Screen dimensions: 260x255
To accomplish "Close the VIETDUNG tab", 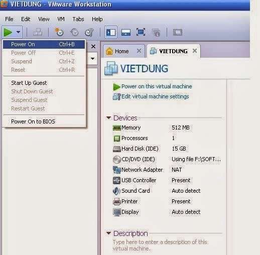I will pyautogui.click(x=195, y=51).
